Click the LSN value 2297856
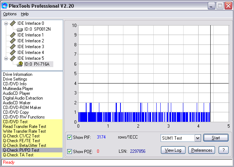234x167 pixels. 138,151
